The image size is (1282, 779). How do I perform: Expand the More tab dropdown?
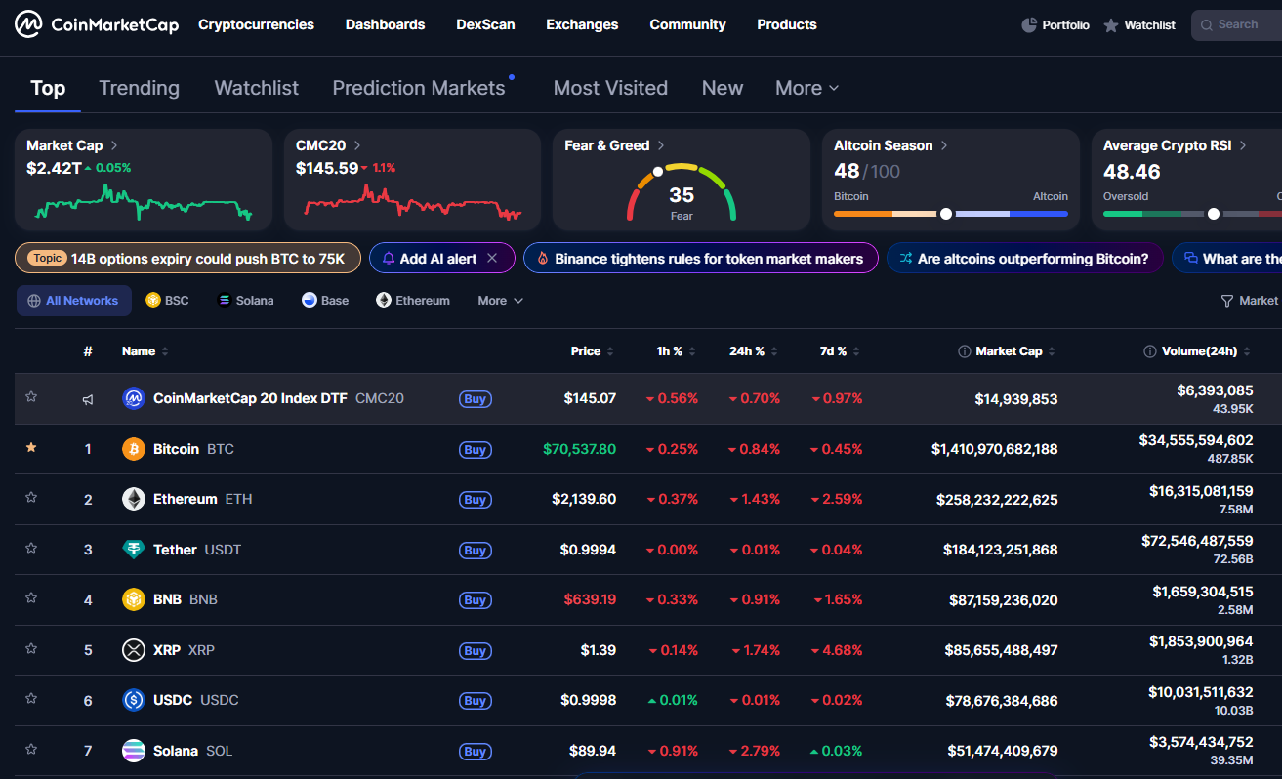(806, 87)
